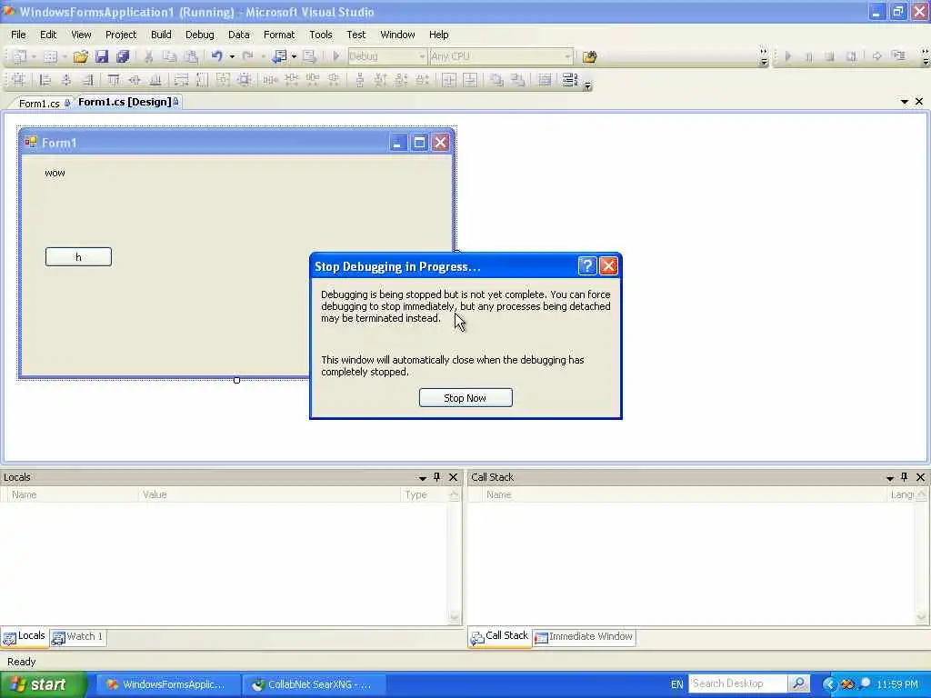Open the Tools menu
The width and height of the screenshot is (931, 698).
coord(321,35)
